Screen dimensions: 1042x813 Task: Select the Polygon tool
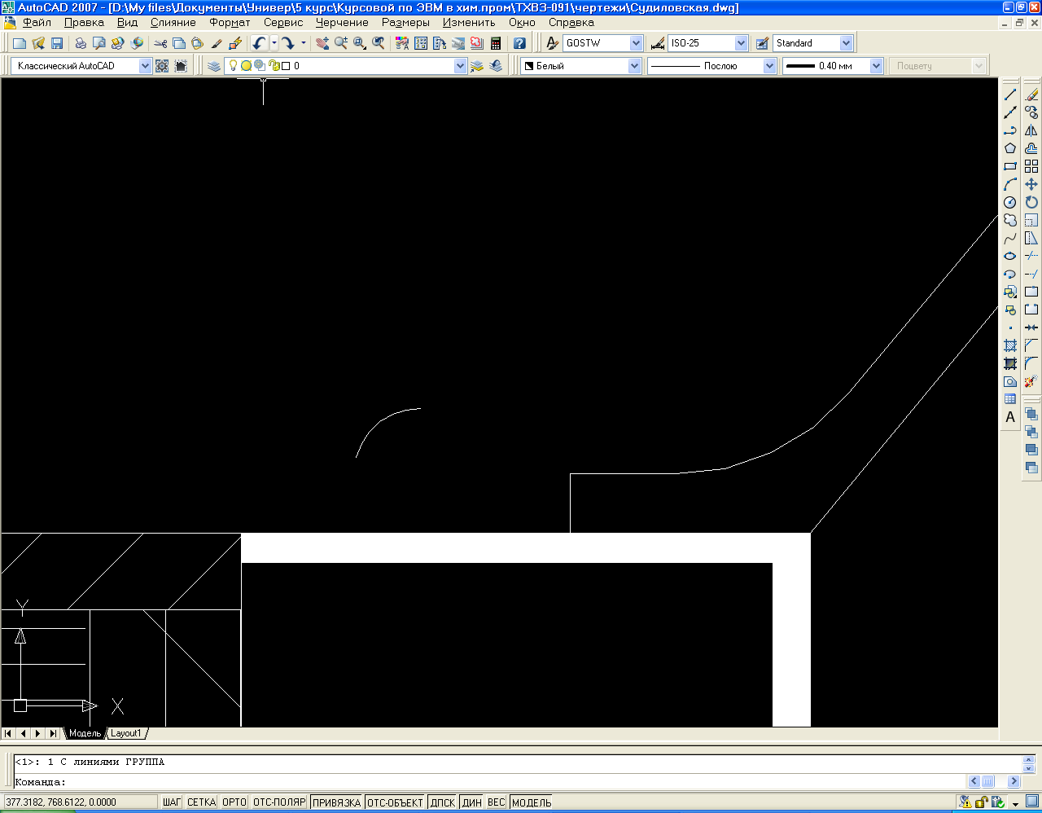[1010, 148]
